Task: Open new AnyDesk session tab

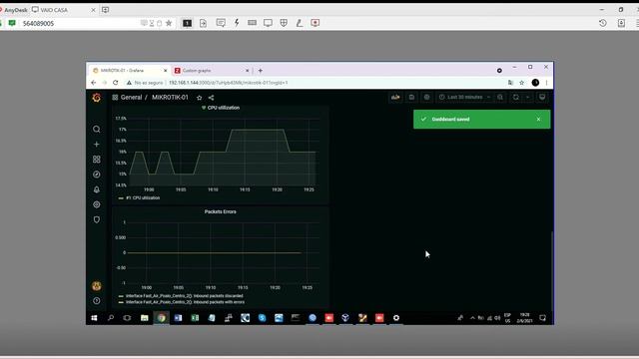Action: click(105, 10)
